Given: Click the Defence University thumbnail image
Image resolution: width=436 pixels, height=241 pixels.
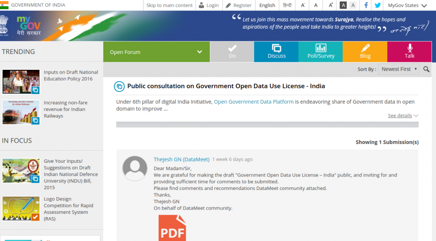Looking at the screenshot, I should tap(21, 171).
